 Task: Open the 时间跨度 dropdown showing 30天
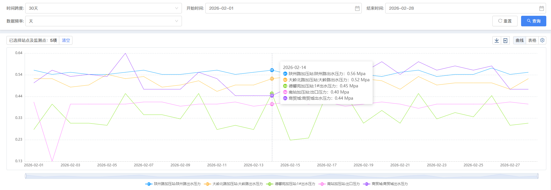(x=103, y=8)
